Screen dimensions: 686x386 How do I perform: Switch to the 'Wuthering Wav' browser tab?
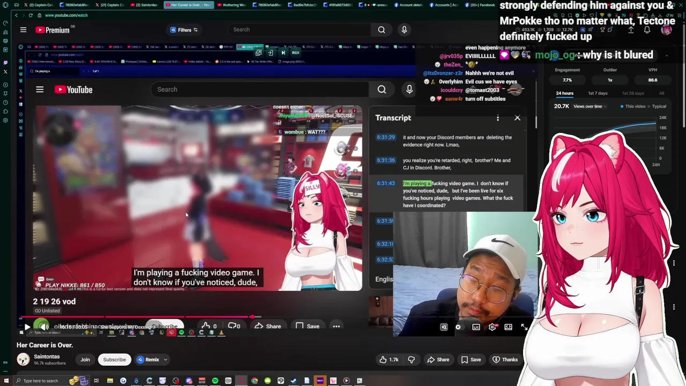(x=232, y=5)
